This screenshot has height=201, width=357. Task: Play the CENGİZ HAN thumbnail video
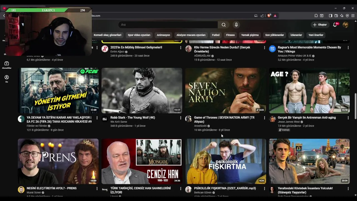tap(142, 161)
